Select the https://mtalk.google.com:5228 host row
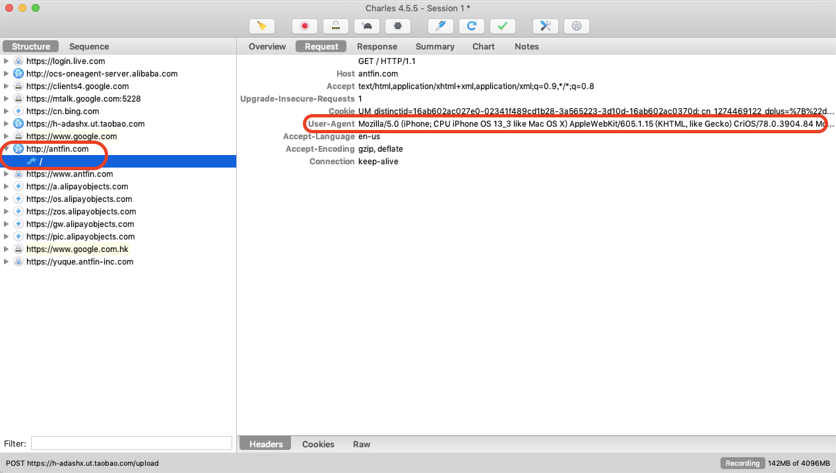 pos(118,99)
